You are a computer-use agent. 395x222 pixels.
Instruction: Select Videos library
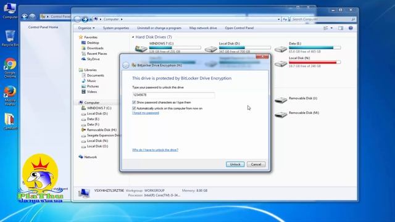point(92,92)
